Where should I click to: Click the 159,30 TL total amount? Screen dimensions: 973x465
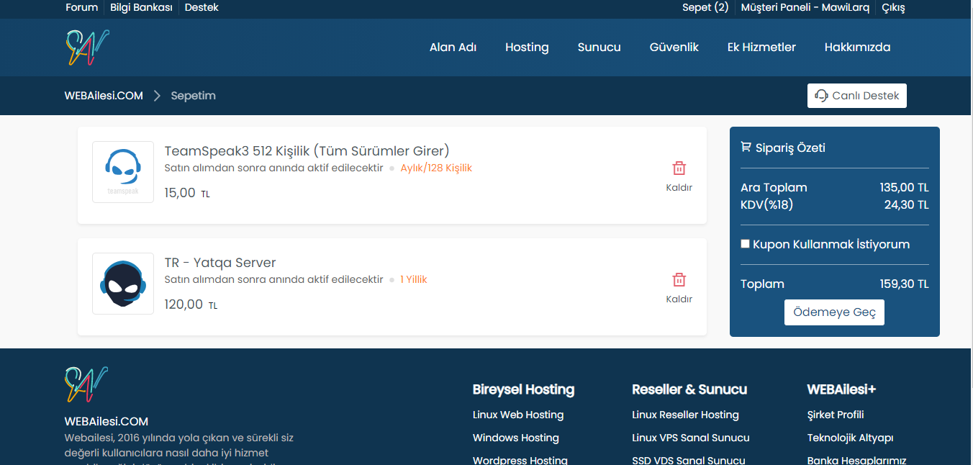click(904, 284)
